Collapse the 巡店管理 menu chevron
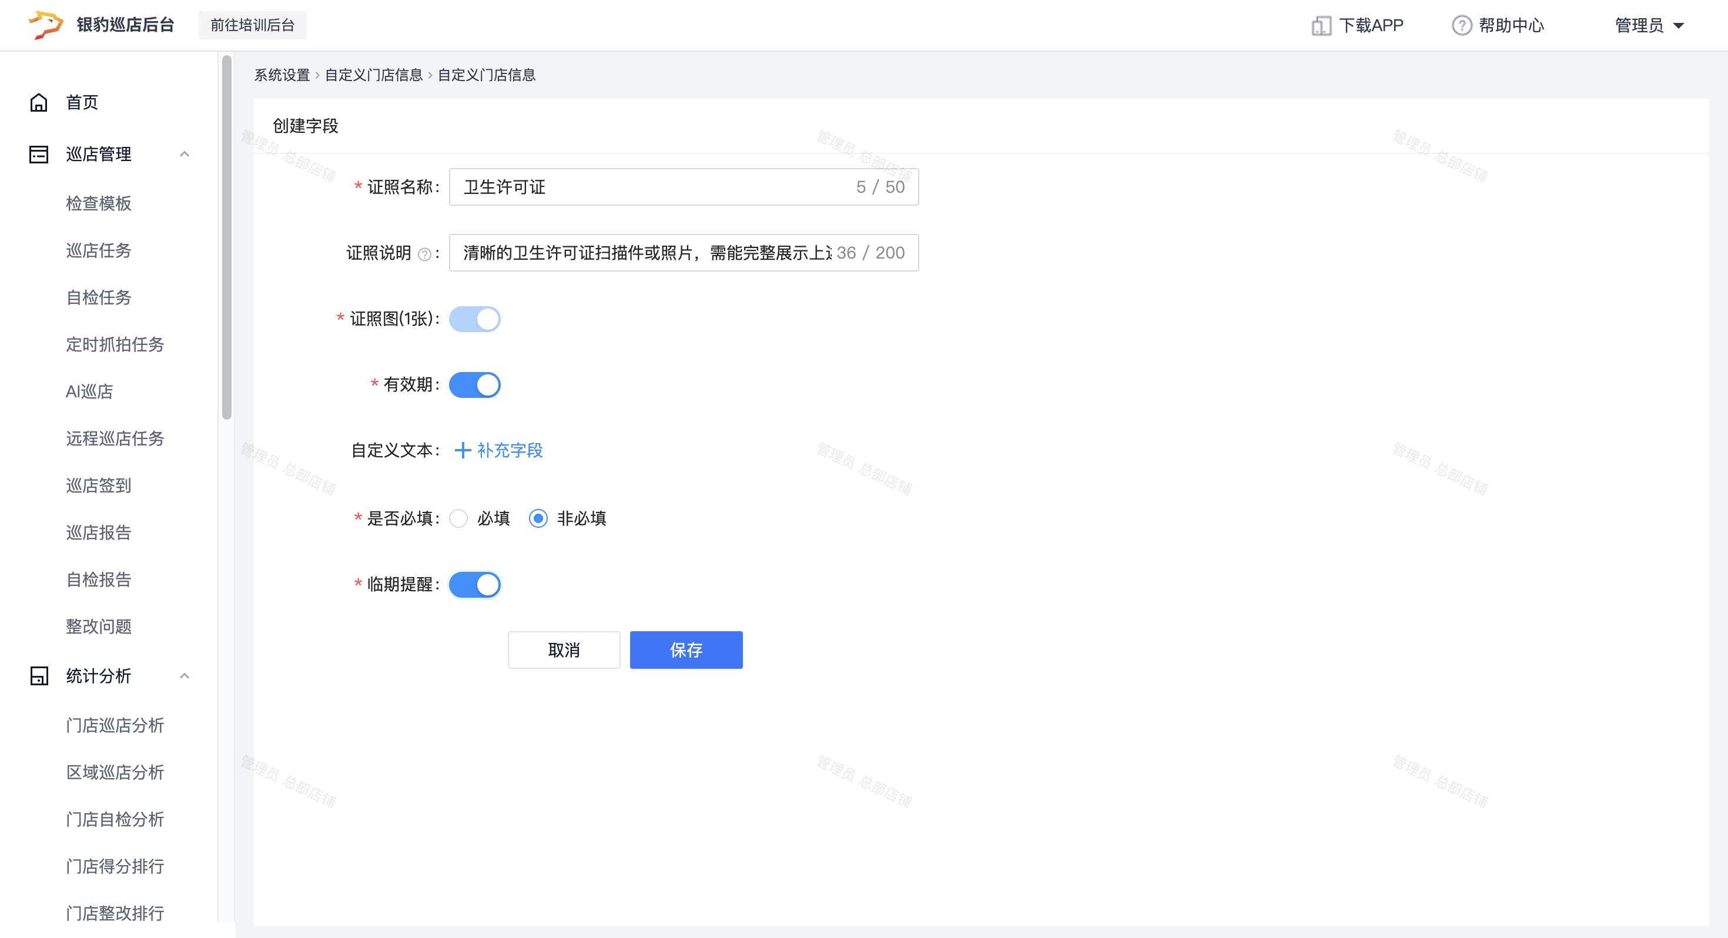The image size is (1728, 938). pyautogui.click(x=185, y=155)
